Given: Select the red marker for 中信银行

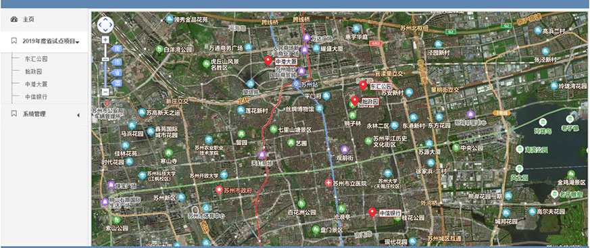Looking at the screenshot, I should pos(372,213).
